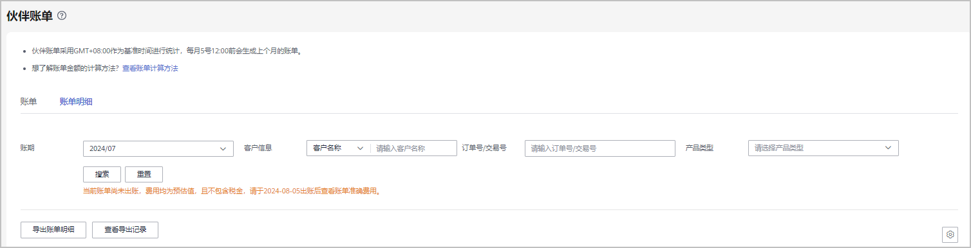The width and height of the screenshot is (971, 248).
Task: Open the 客户名称 selector dropdown
Action: click(x=338, y=148)
